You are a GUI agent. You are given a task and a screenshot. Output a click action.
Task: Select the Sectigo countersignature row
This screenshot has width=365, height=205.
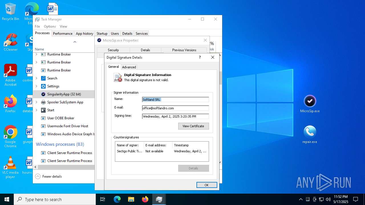pos(162,151)
